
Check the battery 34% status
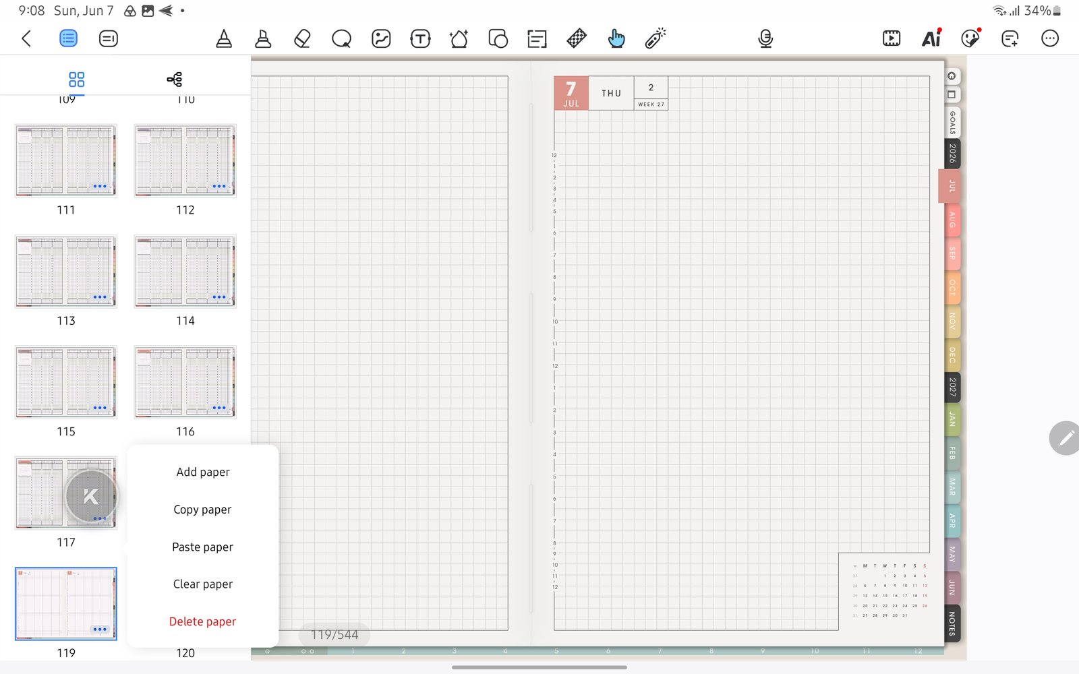click(1043, 11)
